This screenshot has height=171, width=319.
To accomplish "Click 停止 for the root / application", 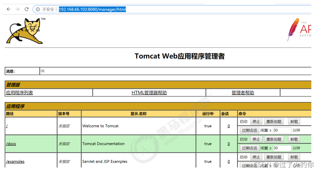I will 256,121.
